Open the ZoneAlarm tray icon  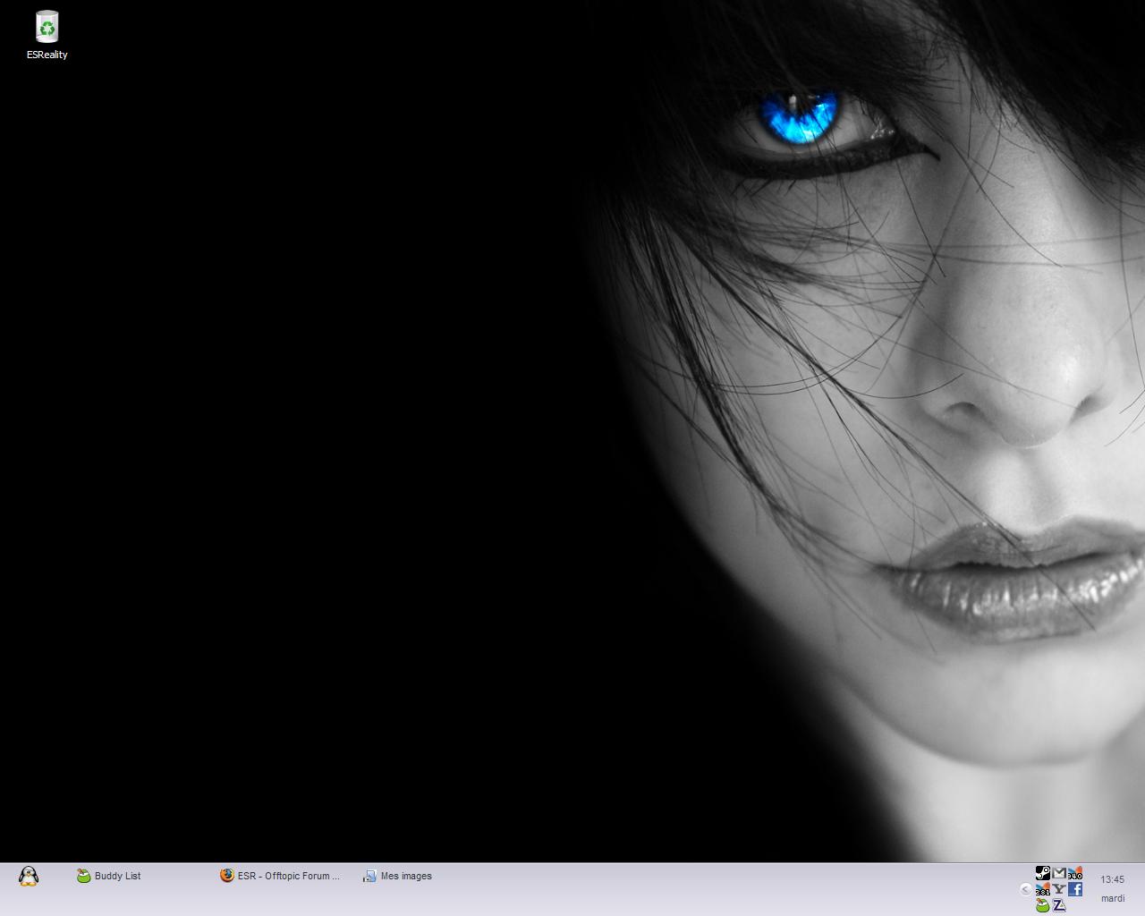[x=1059, y=905]
